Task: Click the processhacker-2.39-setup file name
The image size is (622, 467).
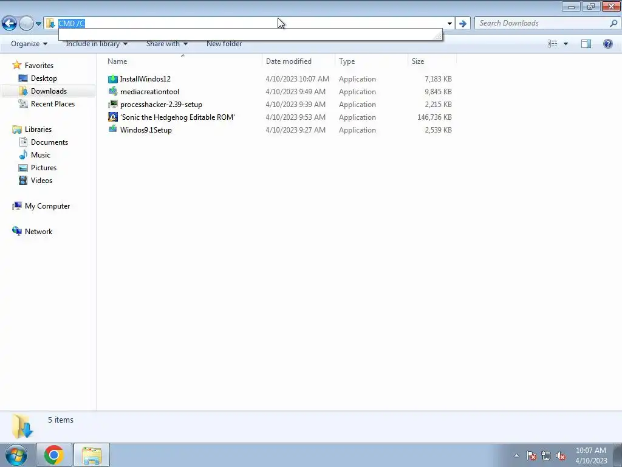Action: tap(161, 105)
